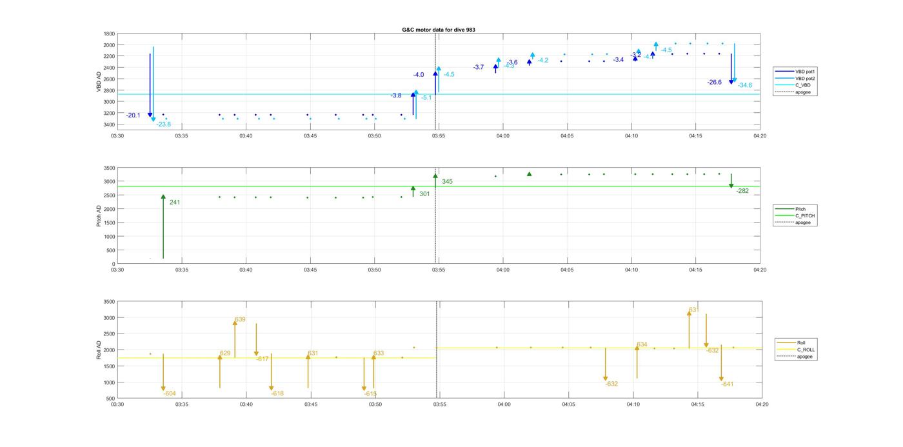Click the '0' tick on Pitch axis

pos(114,264)
